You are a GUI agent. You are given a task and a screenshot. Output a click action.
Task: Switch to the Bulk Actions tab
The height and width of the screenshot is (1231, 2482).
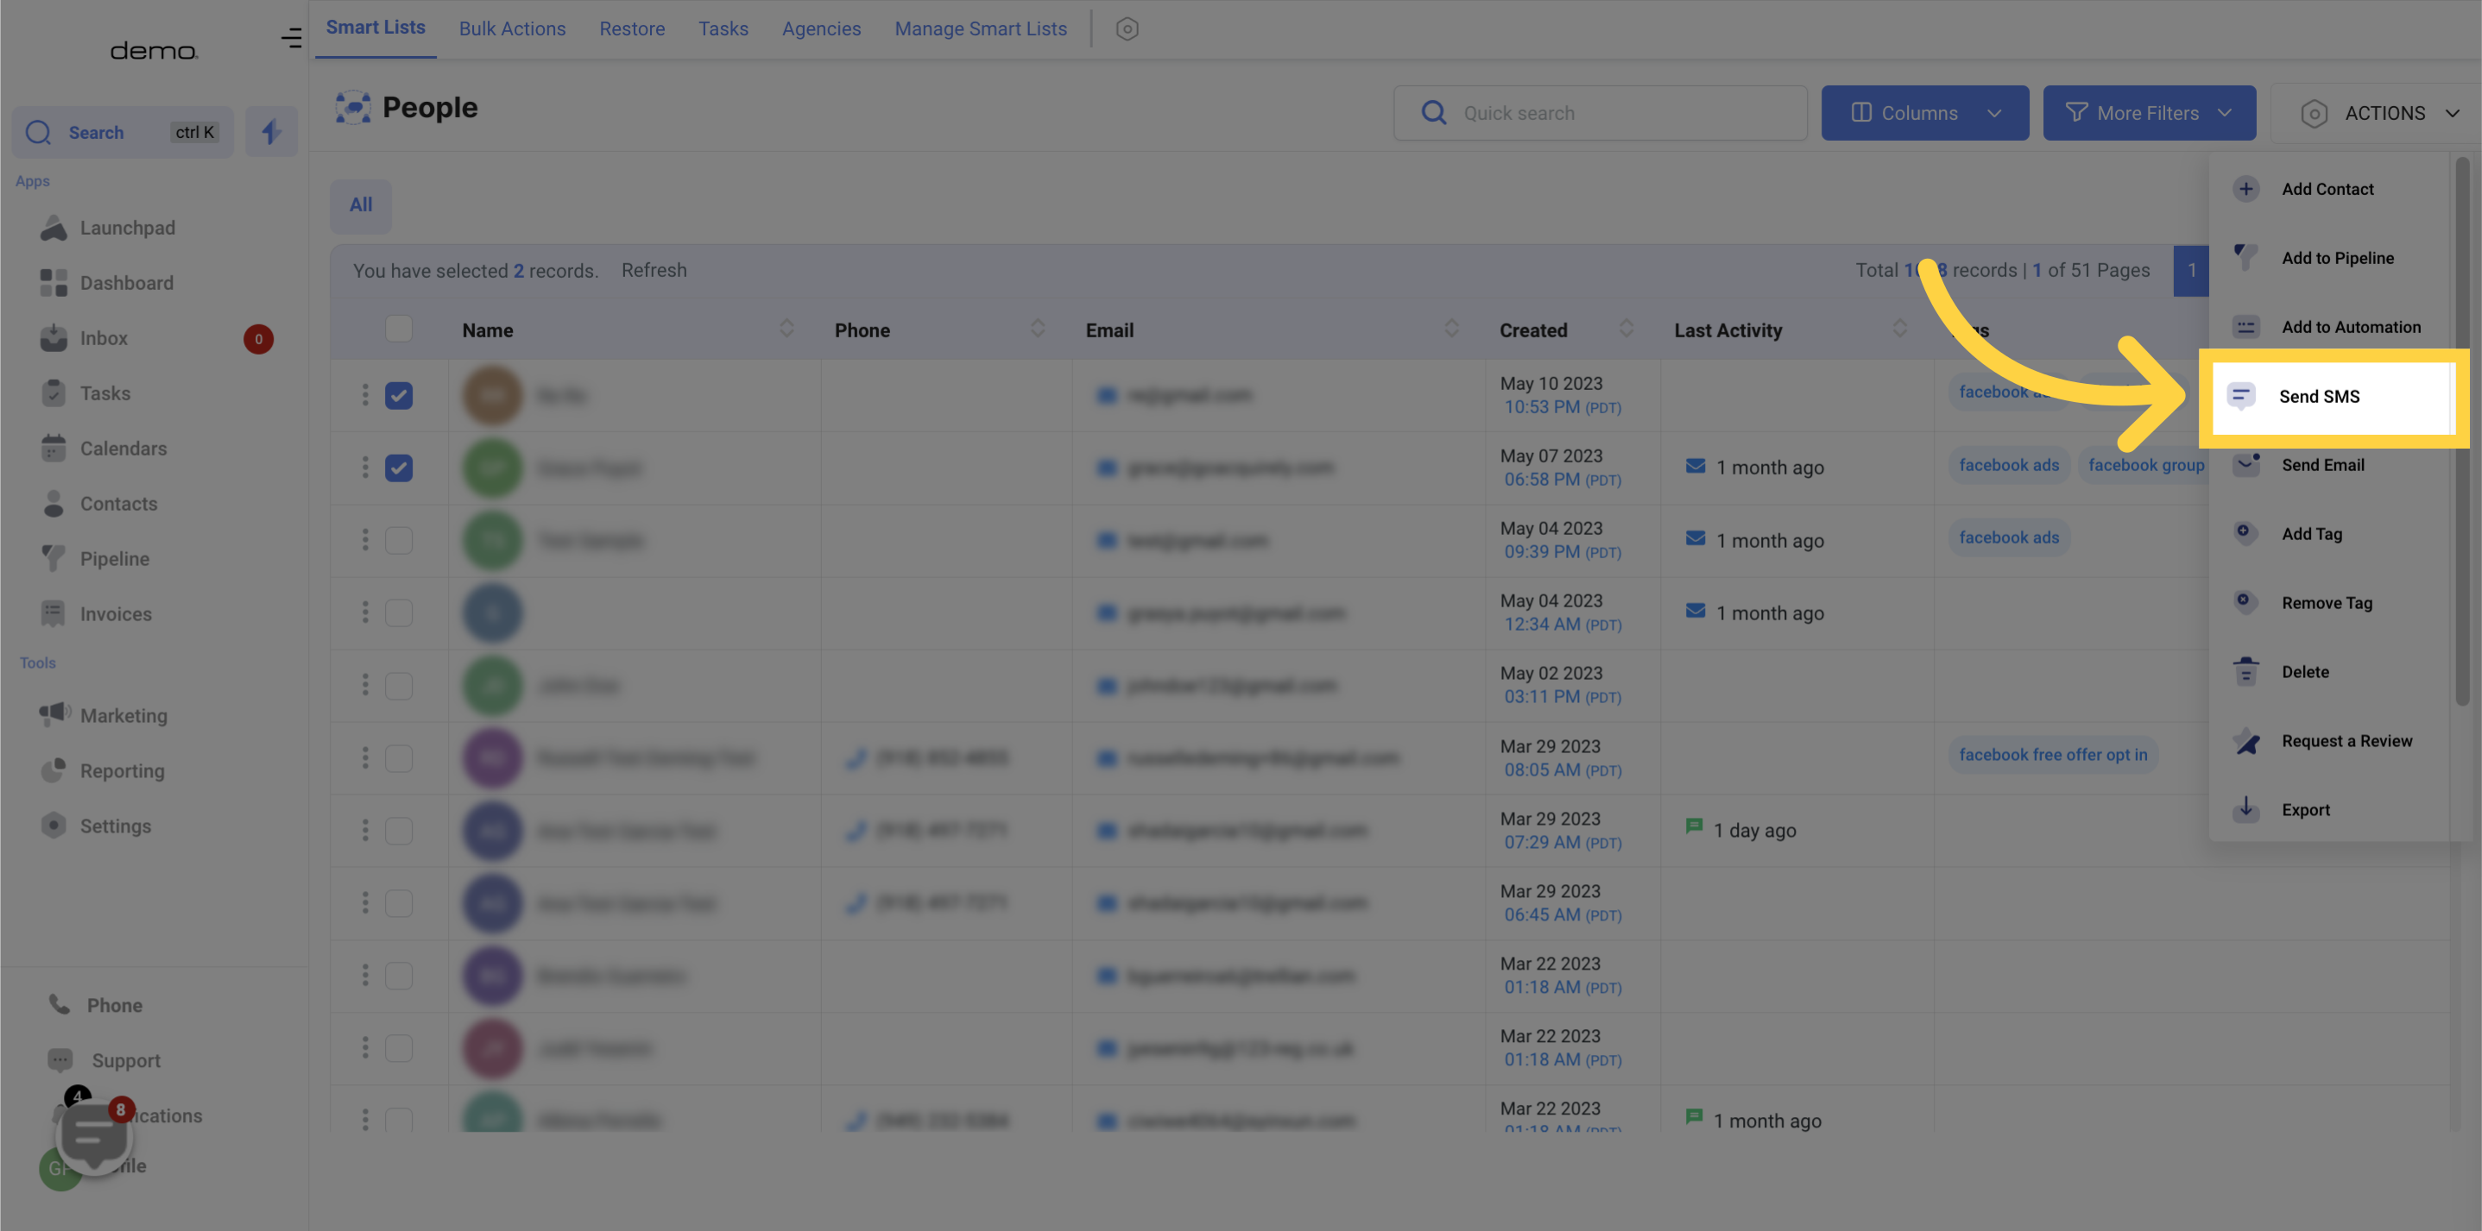(512, 28)
